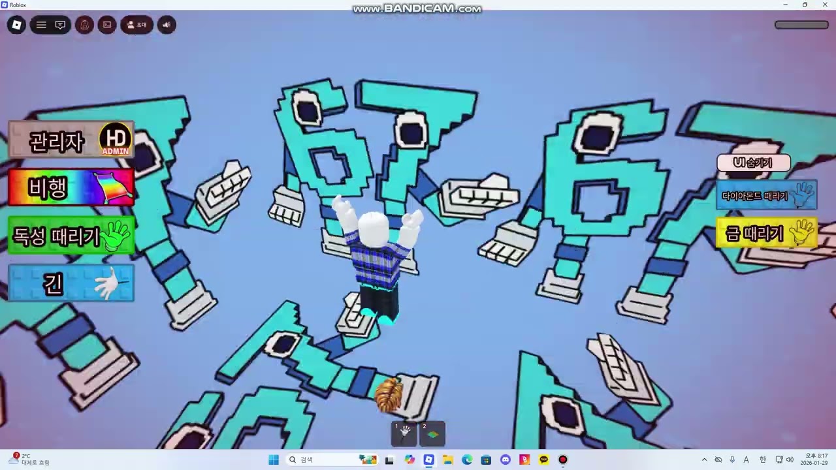Screen dimensions: 836x470
Task: Open Task View on the taskbar
Action: click(x=389, y=460)
